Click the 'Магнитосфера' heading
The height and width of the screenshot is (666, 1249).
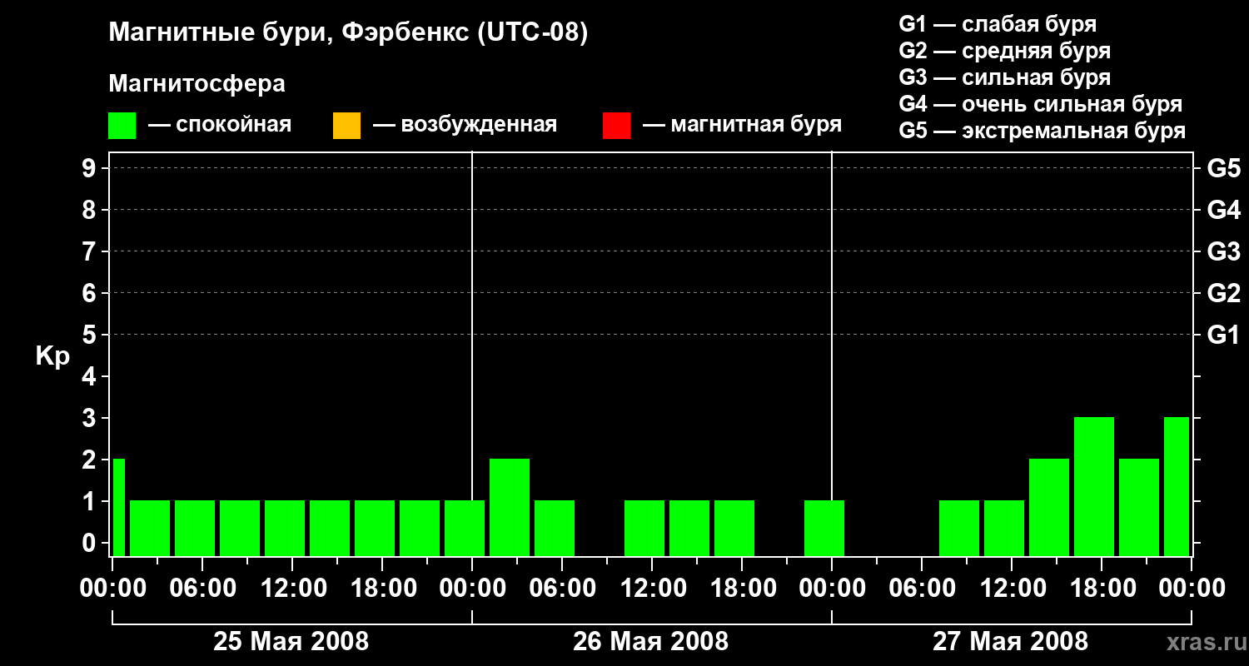pos(197,84)
